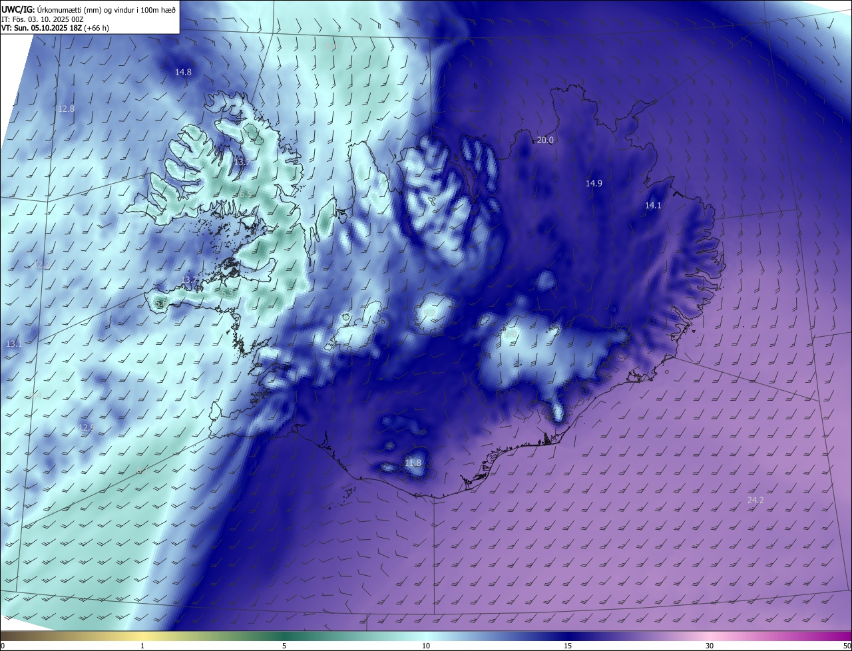Select the 'IT: Fös. 03. 10. 2025 00Z' line
The width and height of the screenshot is (852, 651).
coord(43,19)
